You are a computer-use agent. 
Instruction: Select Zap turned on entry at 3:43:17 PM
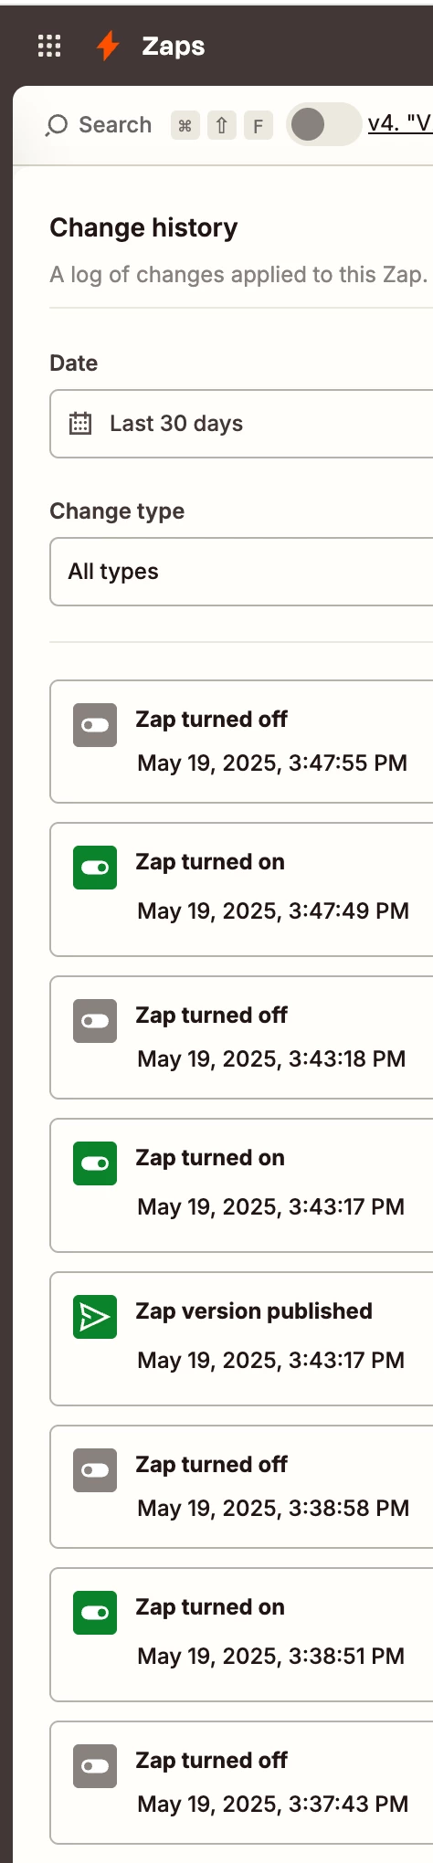click(x=241, y=1185)
